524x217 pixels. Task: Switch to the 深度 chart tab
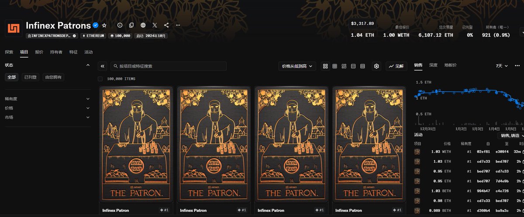point(433,65)
